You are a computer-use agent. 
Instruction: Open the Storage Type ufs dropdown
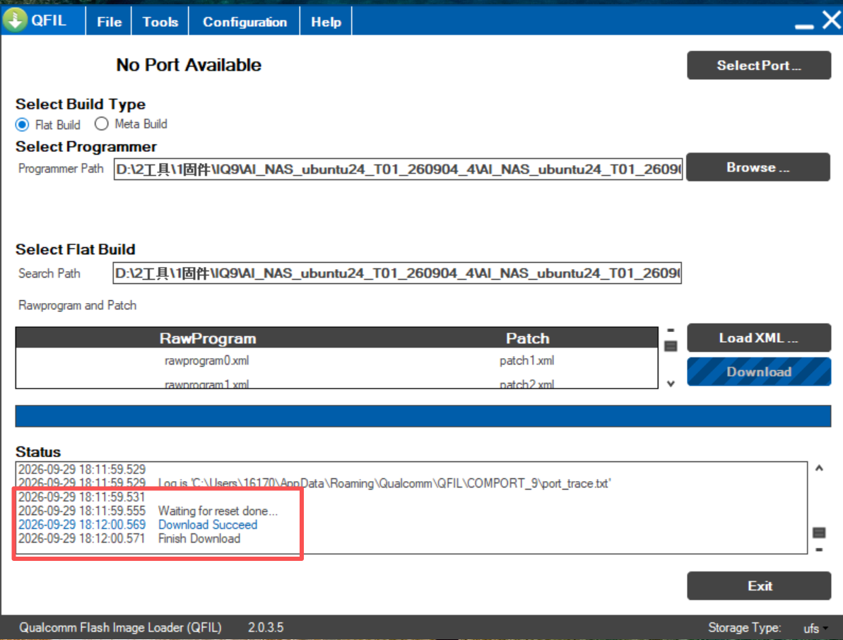coord(815,628)
